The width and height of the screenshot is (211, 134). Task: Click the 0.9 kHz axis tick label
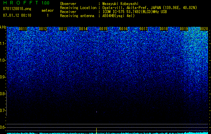pyautogui.click(x=3, y=77)
